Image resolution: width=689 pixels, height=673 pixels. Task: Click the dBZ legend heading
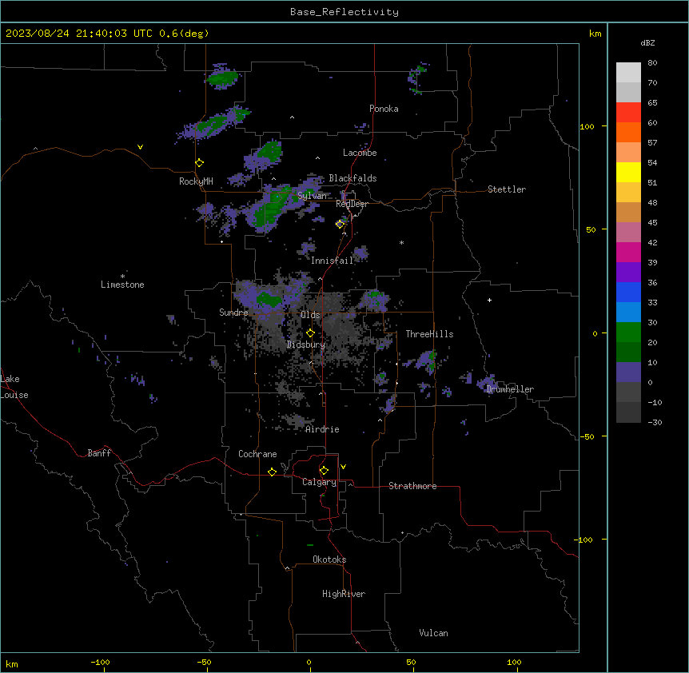pos(647,43)
